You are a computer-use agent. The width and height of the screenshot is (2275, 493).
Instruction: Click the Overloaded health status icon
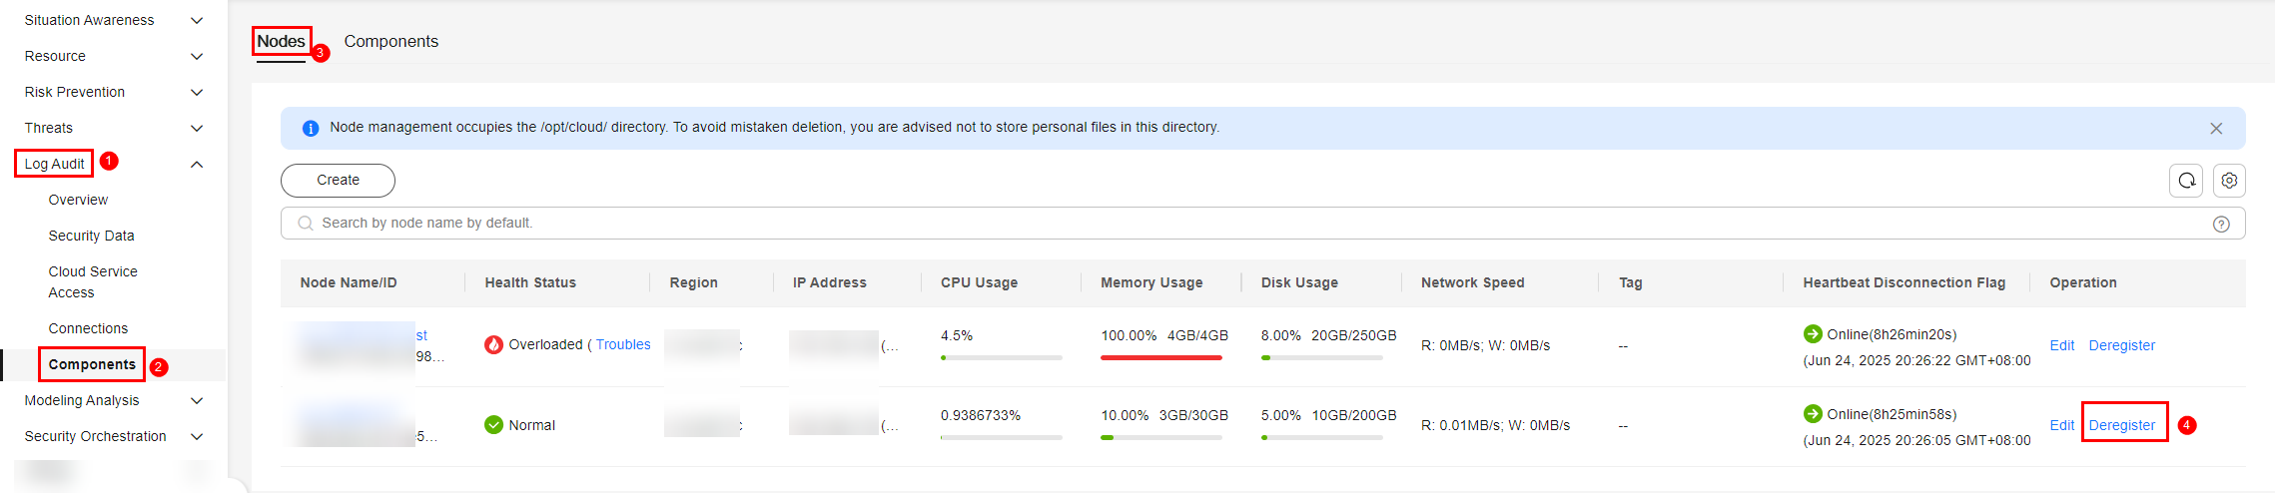493,344
